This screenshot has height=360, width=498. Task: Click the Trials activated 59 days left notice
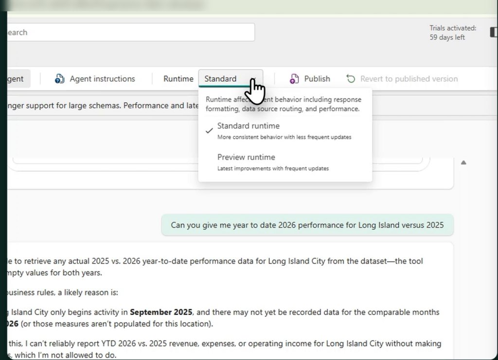pos(453,33)
